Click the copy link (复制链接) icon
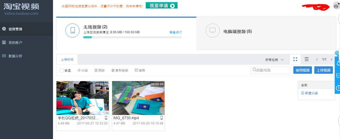Image resolution: width=340 pixels, height=139 pixels. (x=113, y=70)
